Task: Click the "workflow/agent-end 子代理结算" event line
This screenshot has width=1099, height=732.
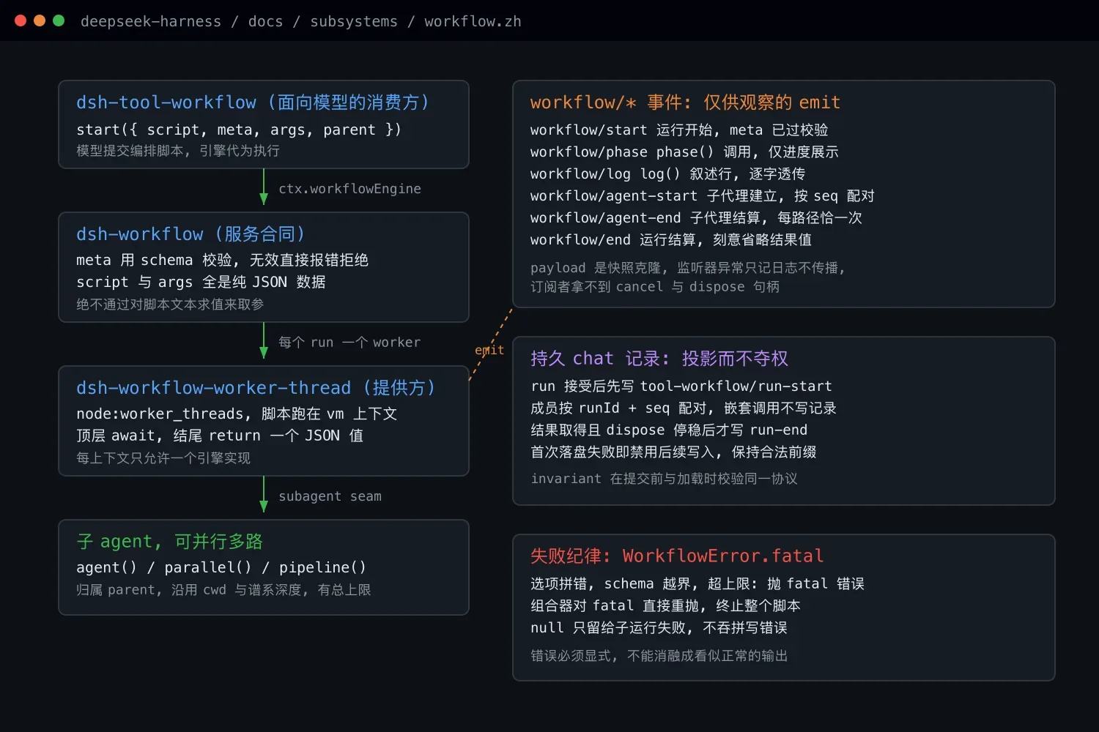Action: (x=696, y=217)
